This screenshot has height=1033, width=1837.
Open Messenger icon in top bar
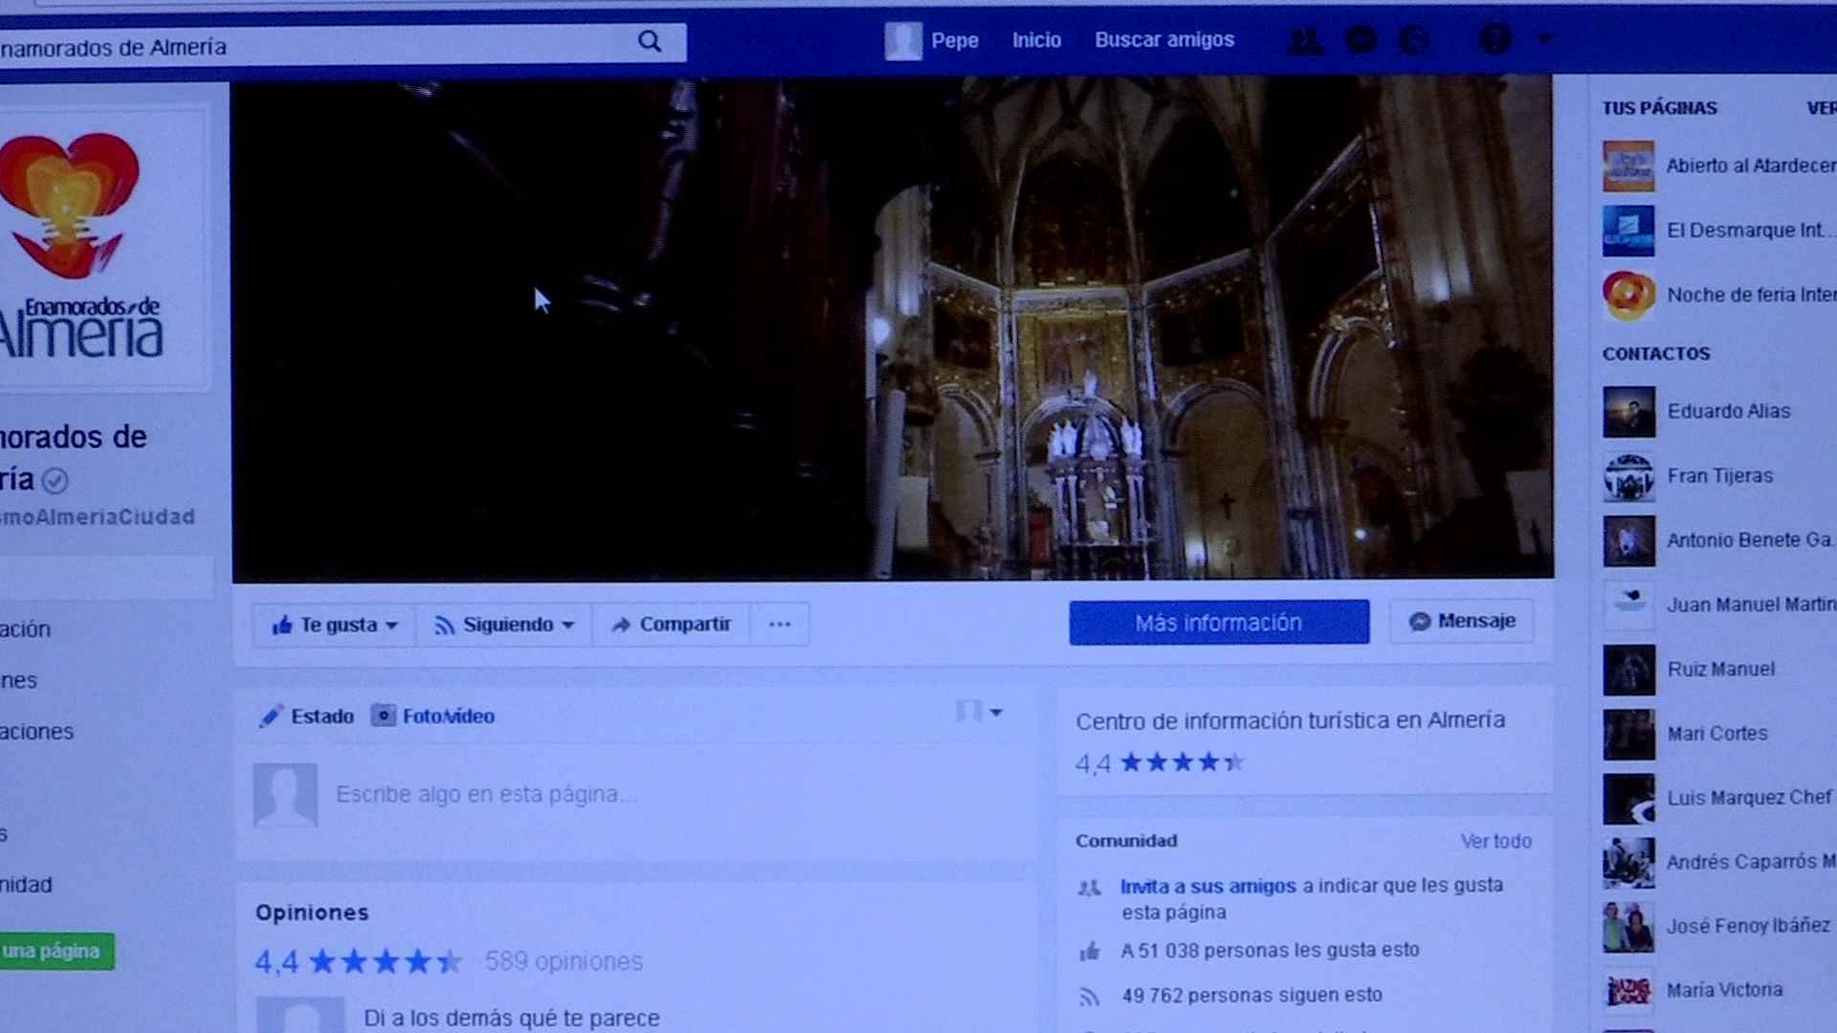[x=1361, y=40]
